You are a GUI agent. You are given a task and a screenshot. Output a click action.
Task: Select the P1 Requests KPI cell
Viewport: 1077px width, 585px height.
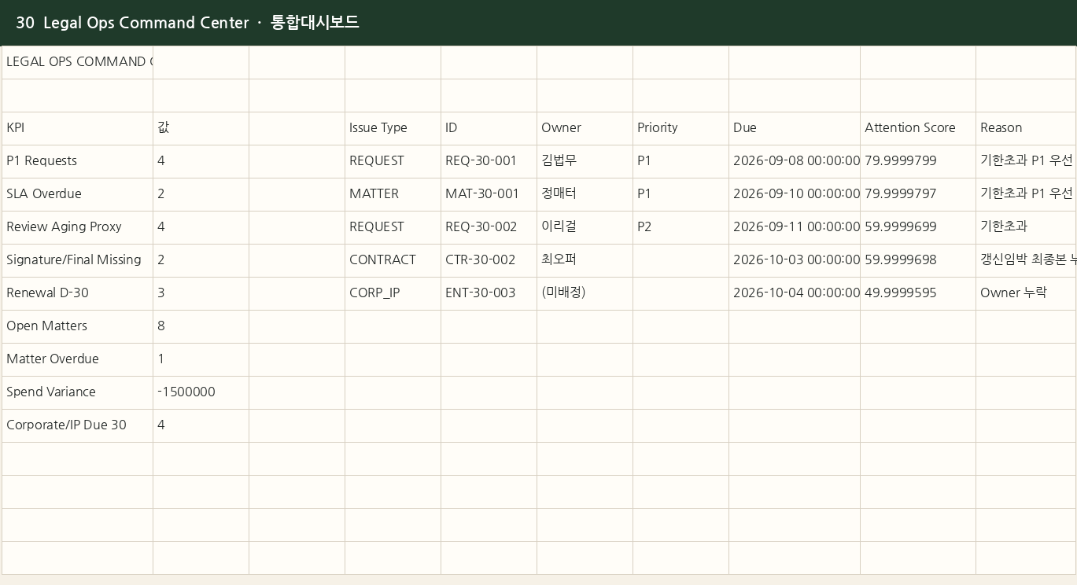[x=77, y=161]
